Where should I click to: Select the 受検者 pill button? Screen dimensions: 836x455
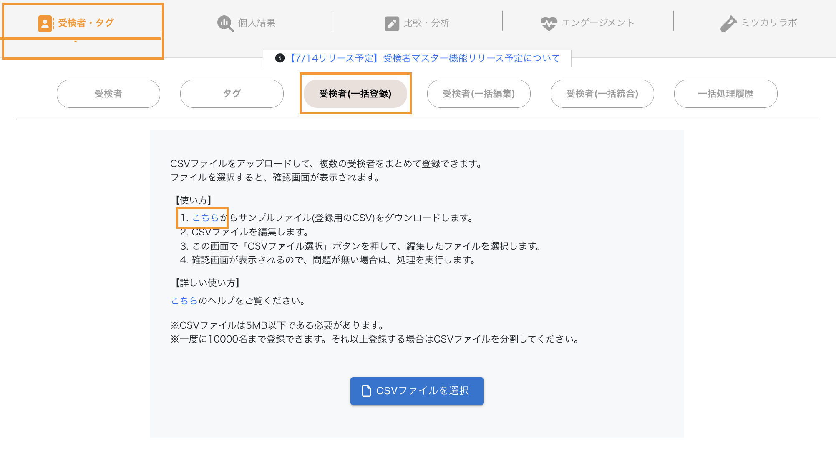pos(108,94)
